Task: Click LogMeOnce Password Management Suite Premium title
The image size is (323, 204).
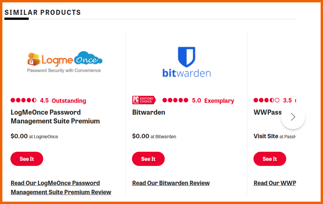Action: [x=55, y=117]
